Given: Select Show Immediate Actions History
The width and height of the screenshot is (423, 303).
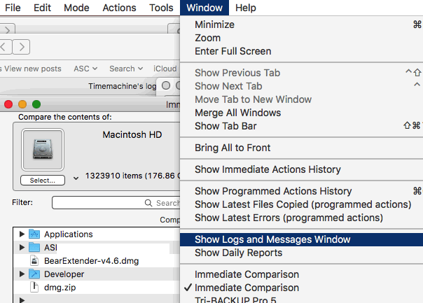Looking at the screenshot, I should click(268, 169).
